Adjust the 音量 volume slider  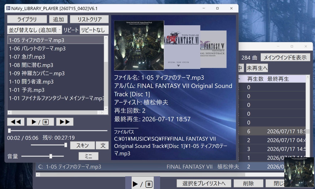[42, 156]
